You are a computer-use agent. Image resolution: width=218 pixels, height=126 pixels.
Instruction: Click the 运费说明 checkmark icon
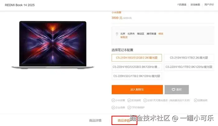click(x=196, y=100)
